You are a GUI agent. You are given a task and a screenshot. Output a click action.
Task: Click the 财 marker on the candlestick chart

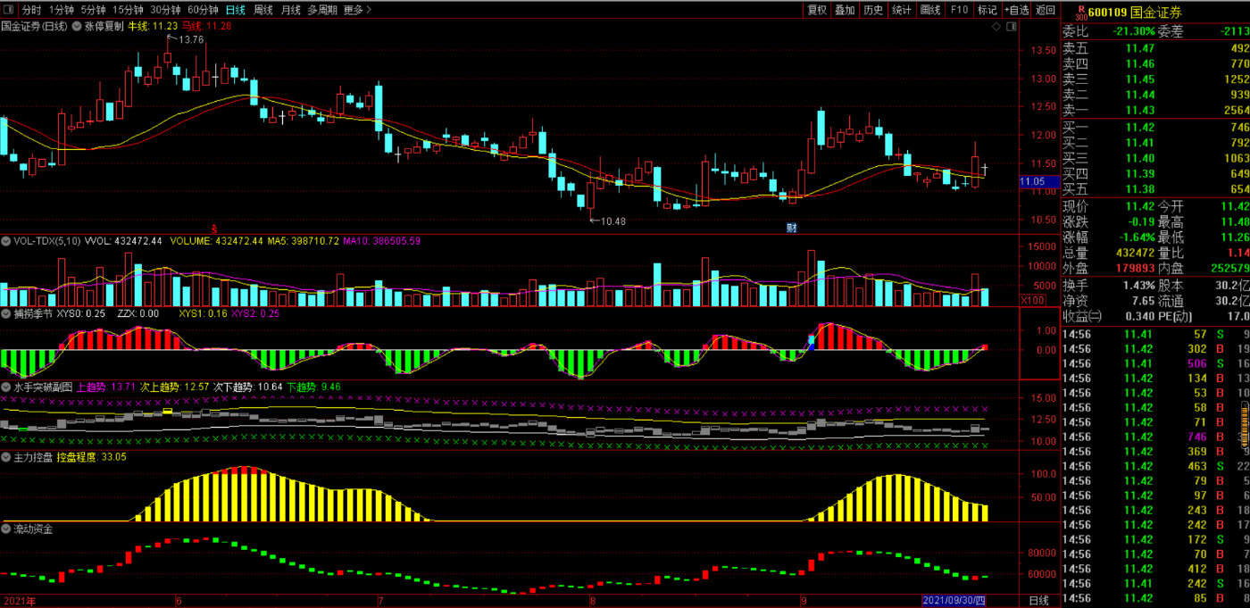pyautogui.click(x=791, y=227)
